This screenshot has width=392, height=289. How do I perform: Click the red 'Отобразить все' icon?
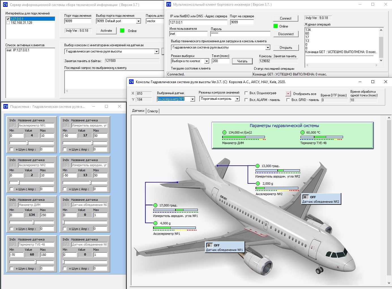pyautogui.click(x=288, y=94)
